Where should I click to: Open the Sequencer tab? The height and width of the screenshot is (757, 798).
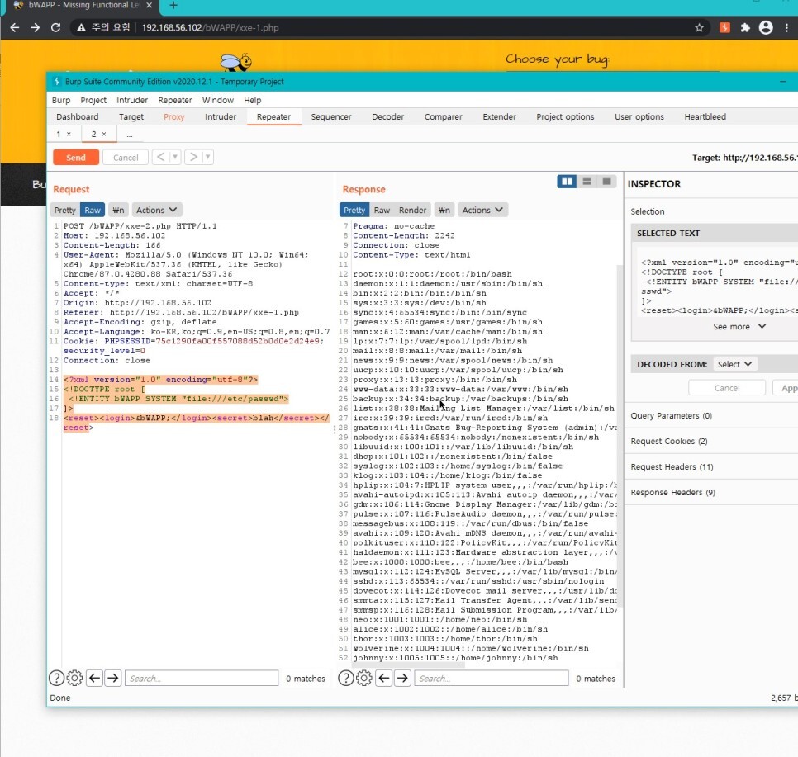pos(331,116)
